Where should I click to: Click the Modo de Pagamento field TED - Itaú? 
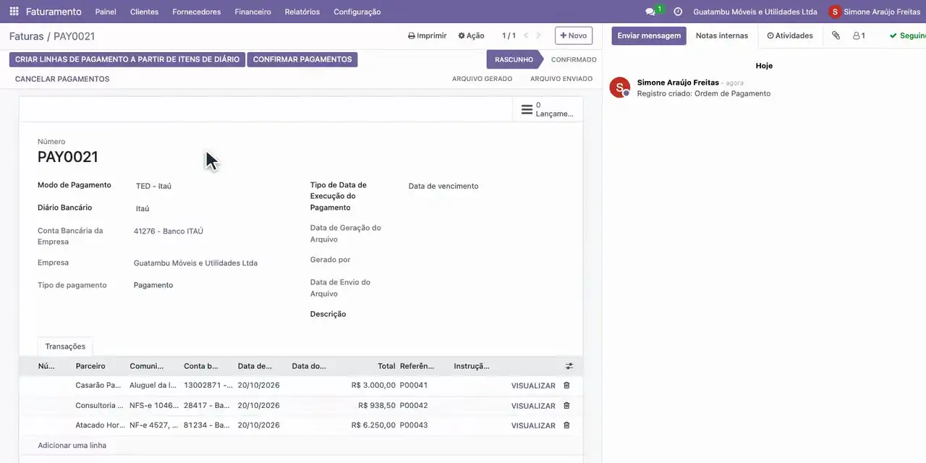pyautogui.click(x=153, y=186)
